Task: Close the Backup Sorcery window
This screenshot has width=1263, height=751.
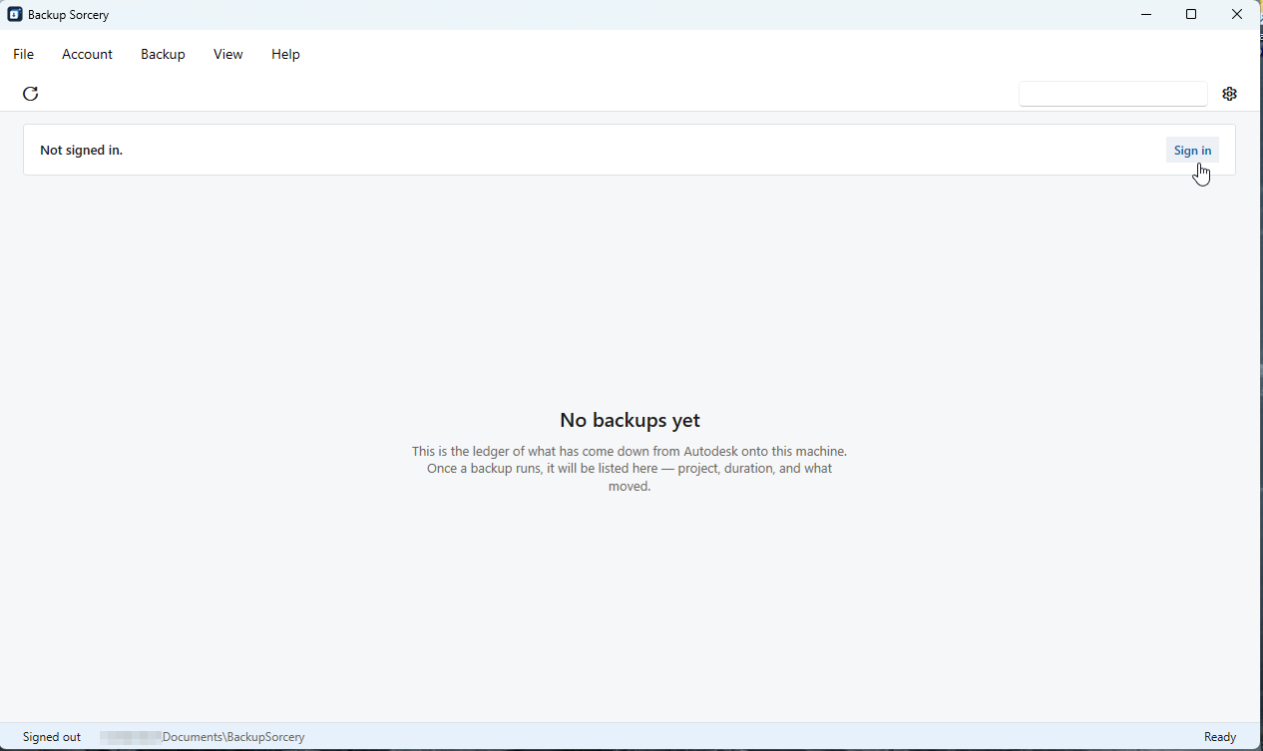Action: pyautogui.click(x=1237, y=15)
